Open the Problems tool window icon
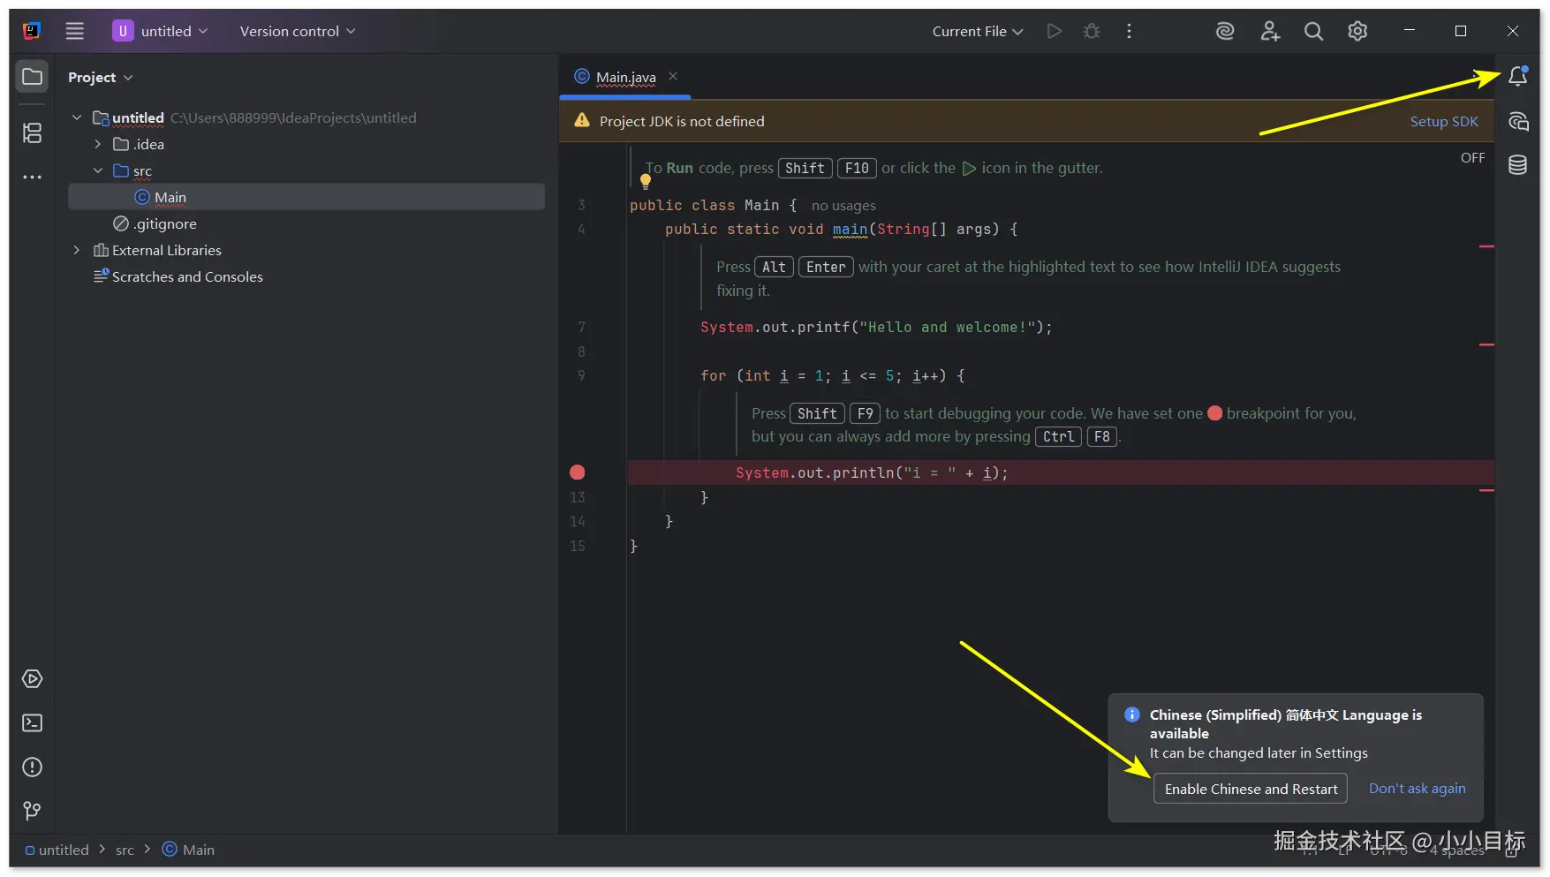 click(32, 767)
